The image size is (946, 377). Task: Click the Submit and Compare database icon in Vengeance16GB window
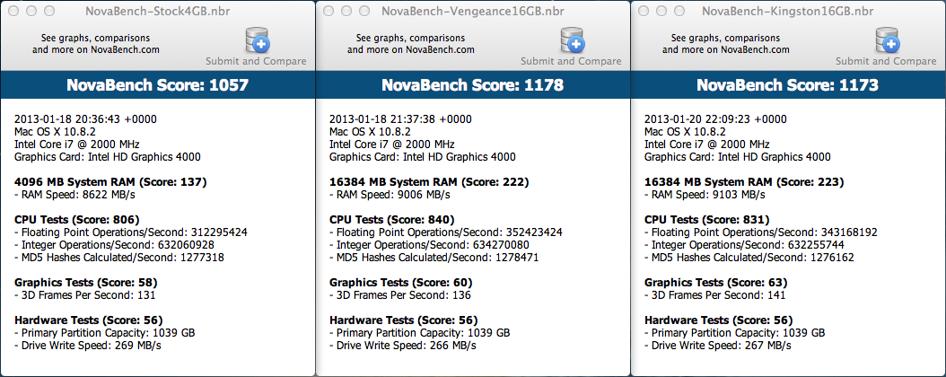point(572,41)
